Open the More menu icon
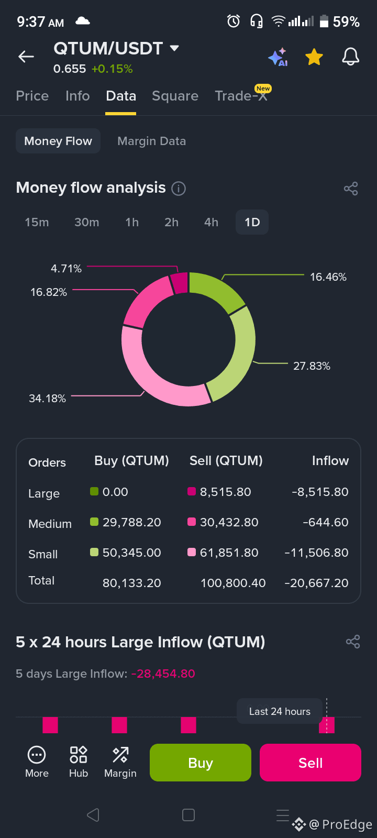 [x=37, y=762]
